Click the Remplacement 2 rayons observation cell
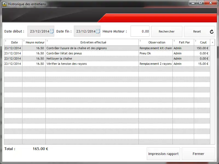The image size is (219, 164). click(x=155, y=64)
